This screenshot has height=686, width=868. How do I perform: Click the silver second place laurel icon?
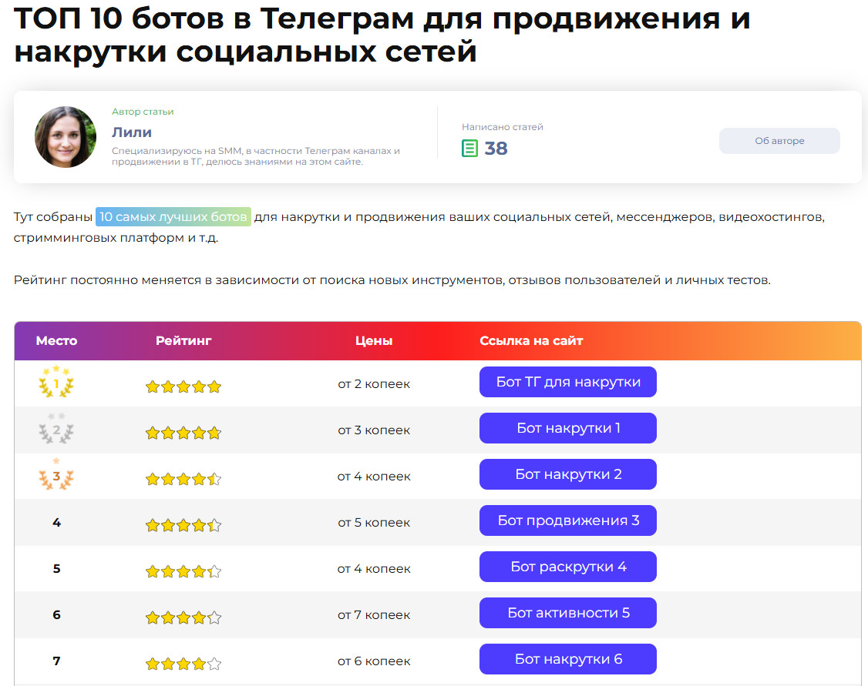(x=56, y=428)
